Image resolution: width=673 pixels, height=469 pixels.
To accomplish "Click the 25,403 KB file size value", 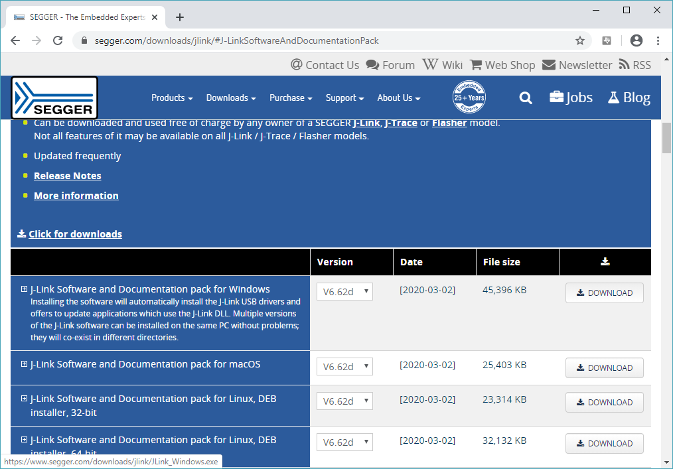I will tap(504, 365).
